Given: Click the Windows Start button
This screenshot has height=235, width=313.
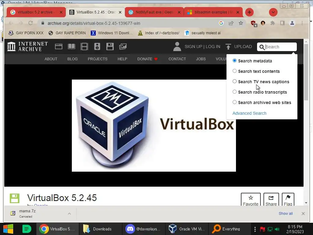Looking at the screenshot, I should [8, 229].
